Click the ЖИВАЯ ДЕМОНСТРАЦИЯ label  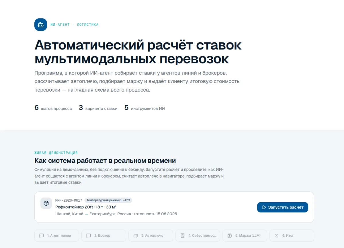[56, 153]
